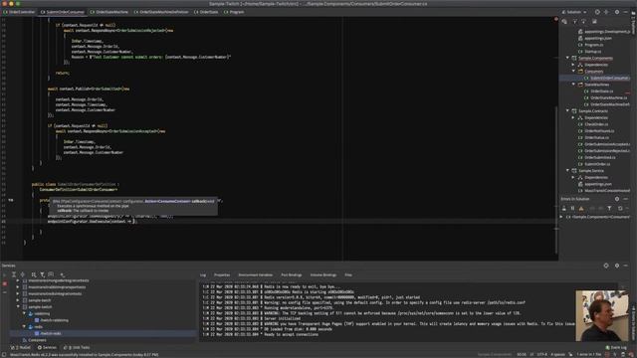The image size is (637, 358).
Task: Open the Event Log button
Action: [x=616, y=347]
